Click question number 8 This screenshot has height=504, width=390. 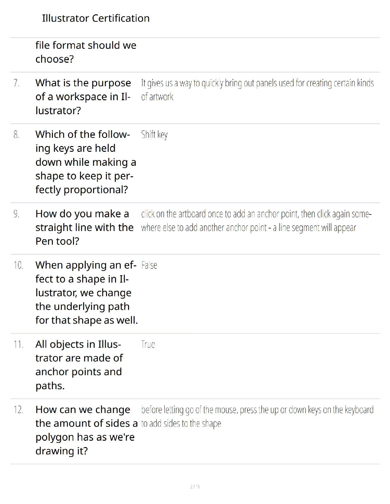click(17, 135)
